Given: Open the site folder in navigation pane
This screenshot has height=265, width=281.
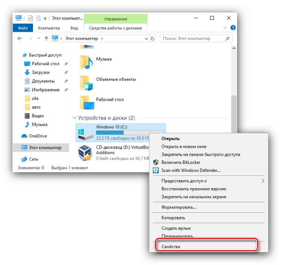Looking at the screenshot, I should coord(35,98).
